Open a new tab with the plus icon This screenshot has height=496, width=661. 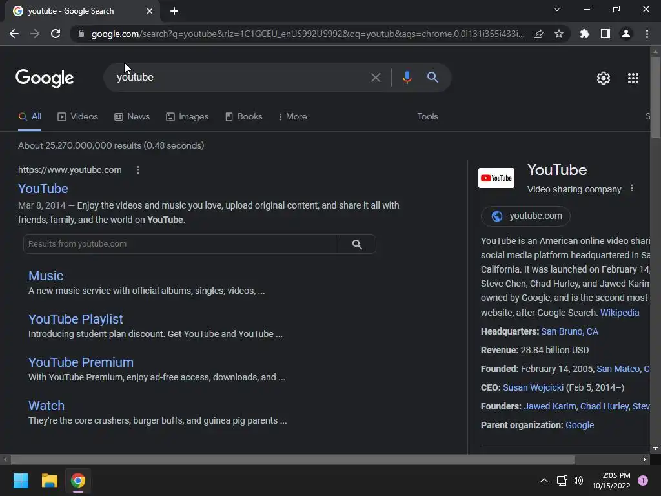174,11
